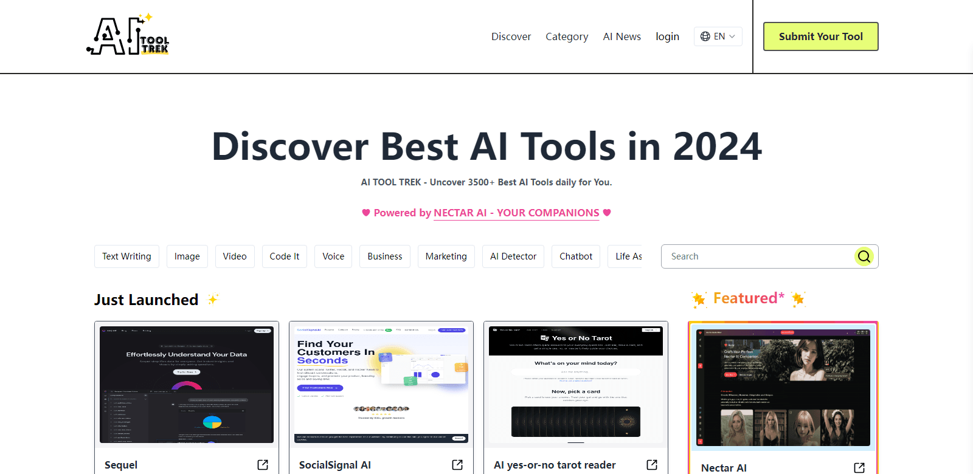Select the Text Writing category
Viewport: 973px width, 474px height.
click(126, 256)
